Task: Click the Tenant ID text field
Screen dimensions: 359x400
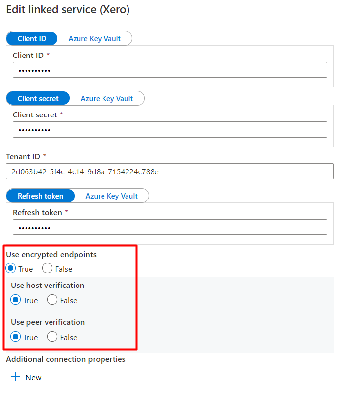Action: (170, 171)
